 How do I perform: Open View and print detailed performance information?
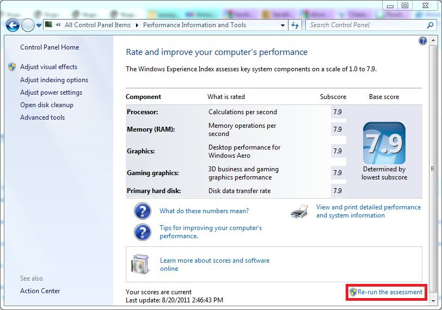tap(369, 211)
